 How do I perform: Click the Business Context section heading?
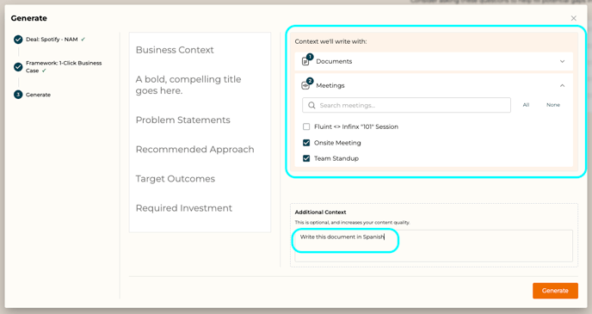(175, 50)
